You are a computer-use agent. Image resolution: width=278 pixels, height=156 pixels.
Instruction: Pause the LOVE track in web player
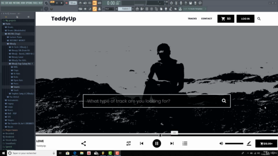tap(157, 143)
